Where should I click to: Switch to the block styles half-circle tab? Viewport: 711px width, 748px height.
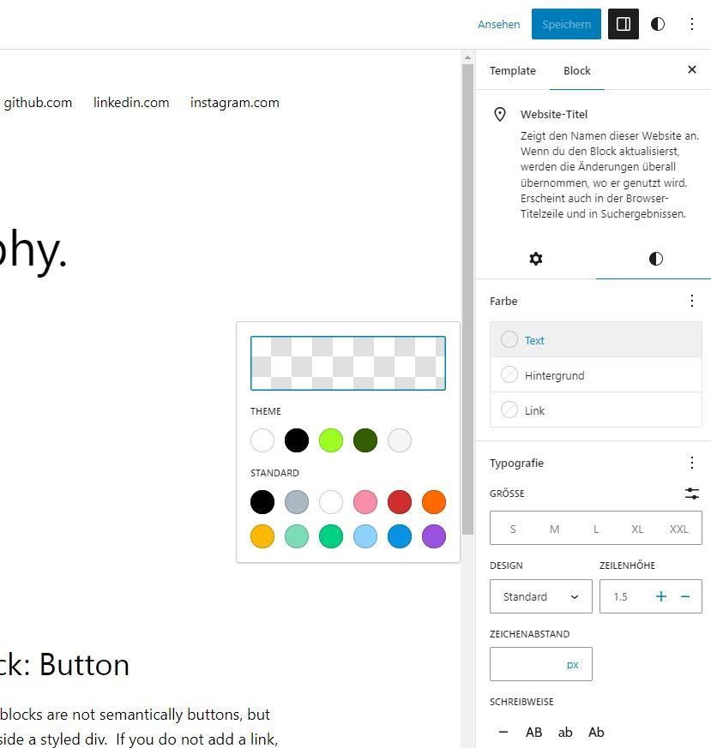point(655,259)
